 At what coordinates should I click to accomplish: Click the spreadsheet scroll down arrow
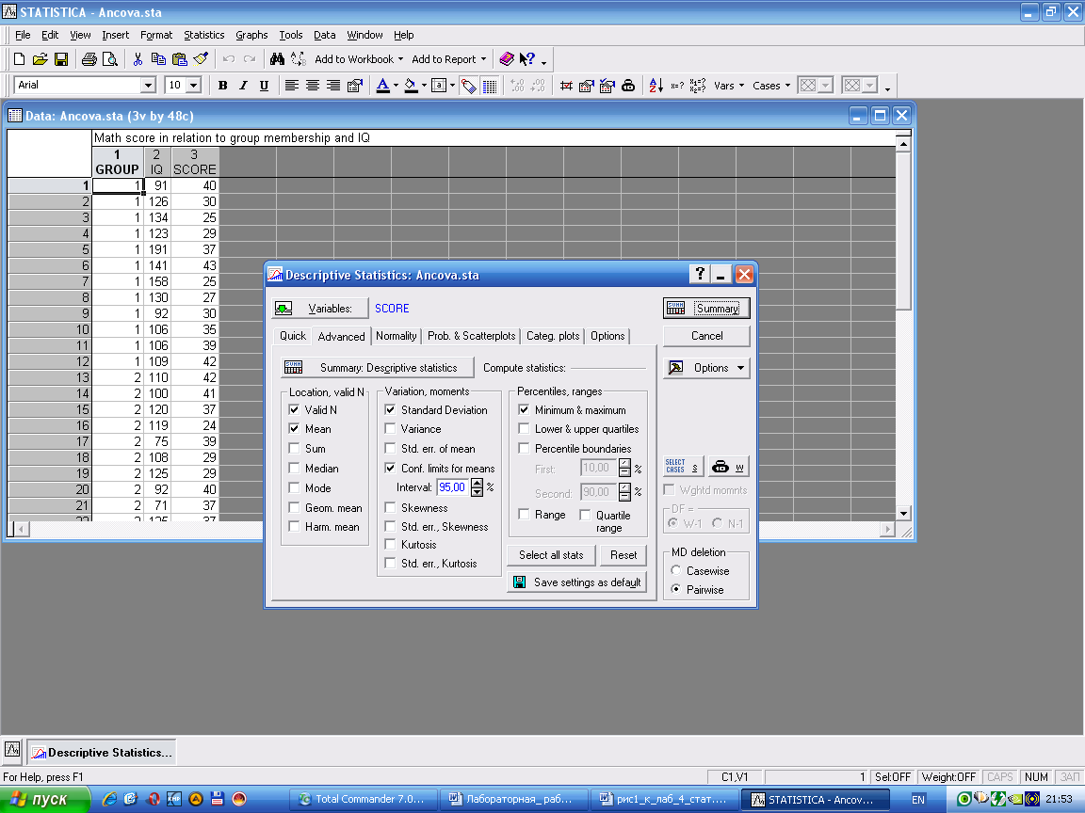pyautogui.click(x=902, y=514)
